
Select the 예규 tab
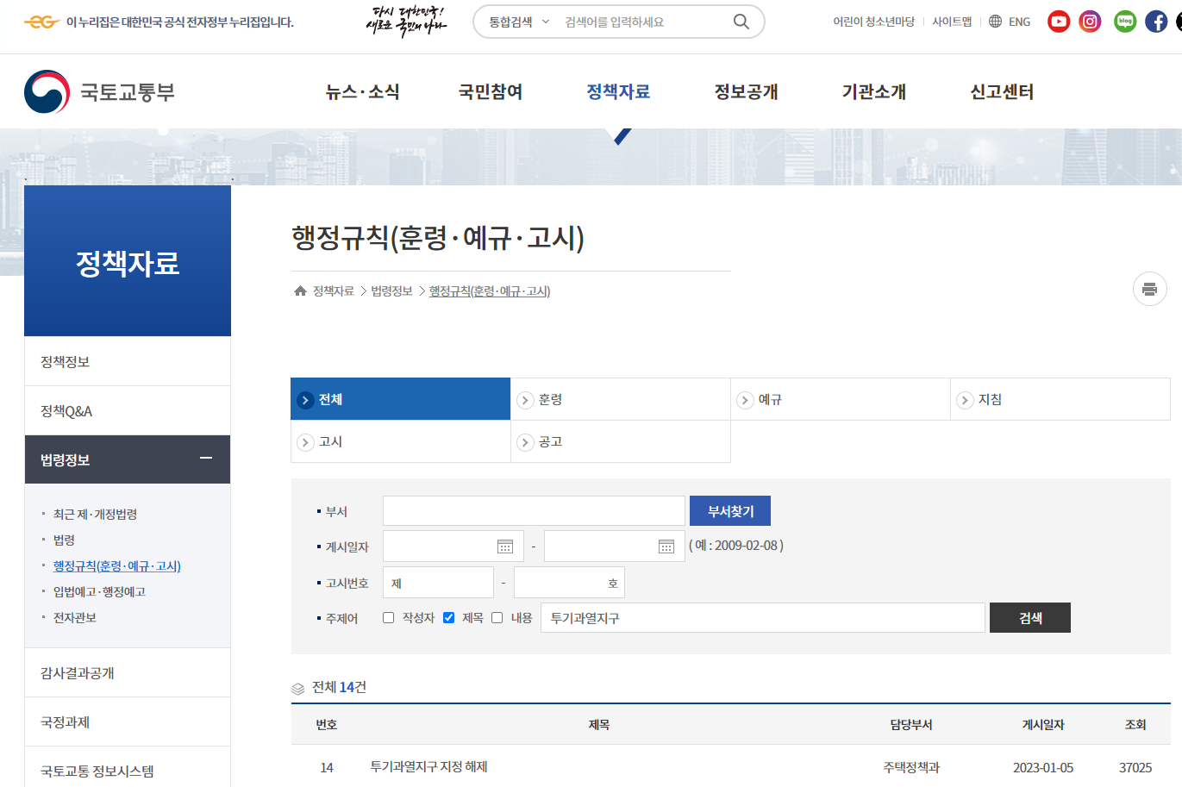[841, 399]
